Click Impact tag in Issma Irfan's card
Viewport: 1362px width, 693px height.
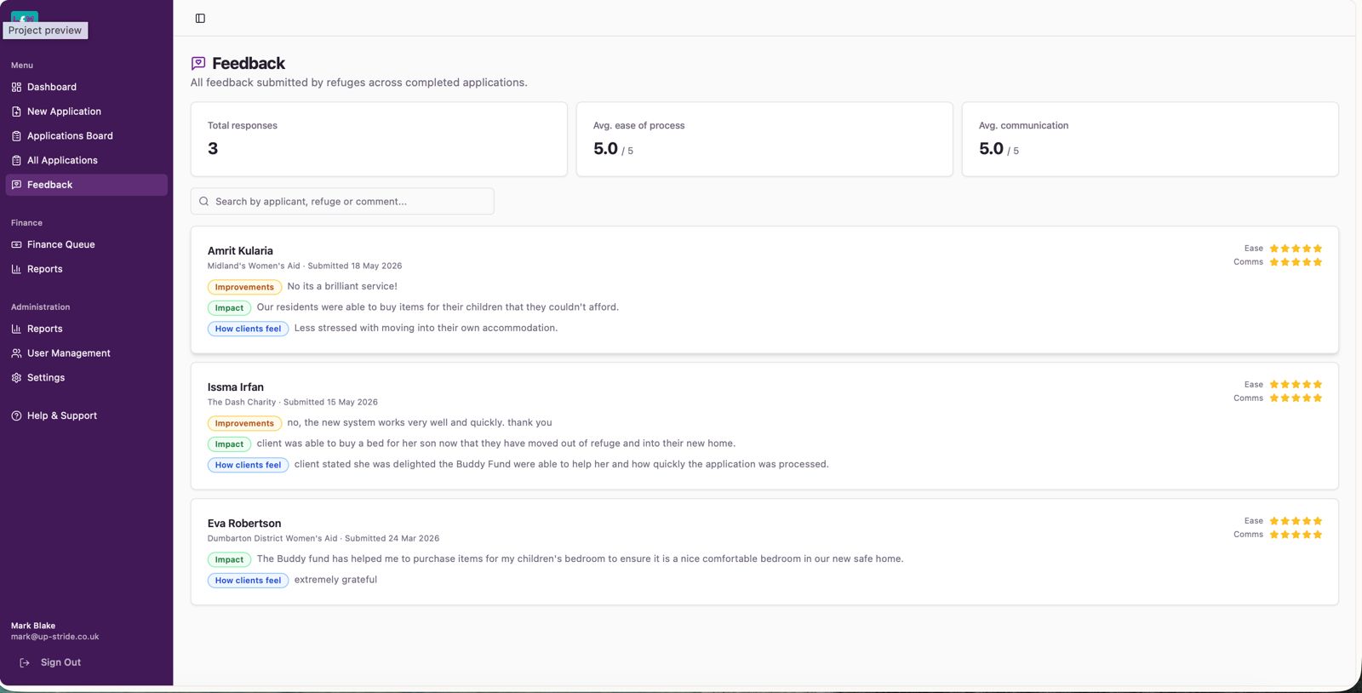(229, 444)
